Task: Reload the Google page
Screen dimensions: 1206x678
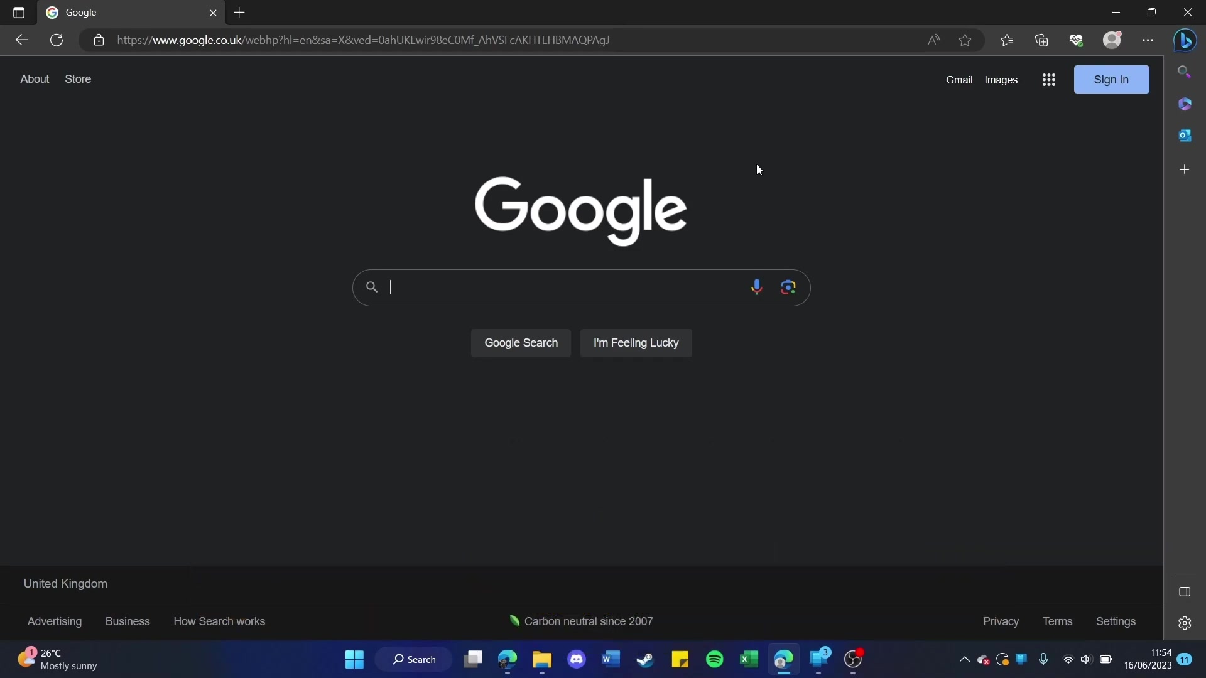Action: tap(57, 40)
